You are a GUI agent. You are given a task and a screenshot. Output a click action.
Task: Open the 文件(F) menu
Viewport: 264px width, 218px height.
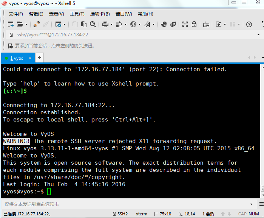tap(16, 14)
